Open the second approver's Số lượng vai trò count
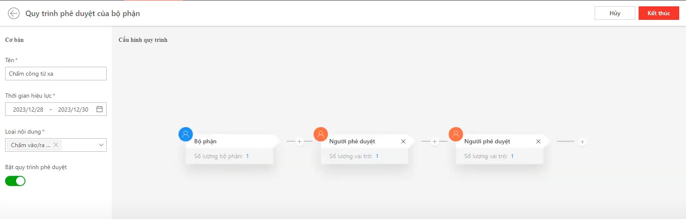This screenshot has height=219, width=686. 512,156
